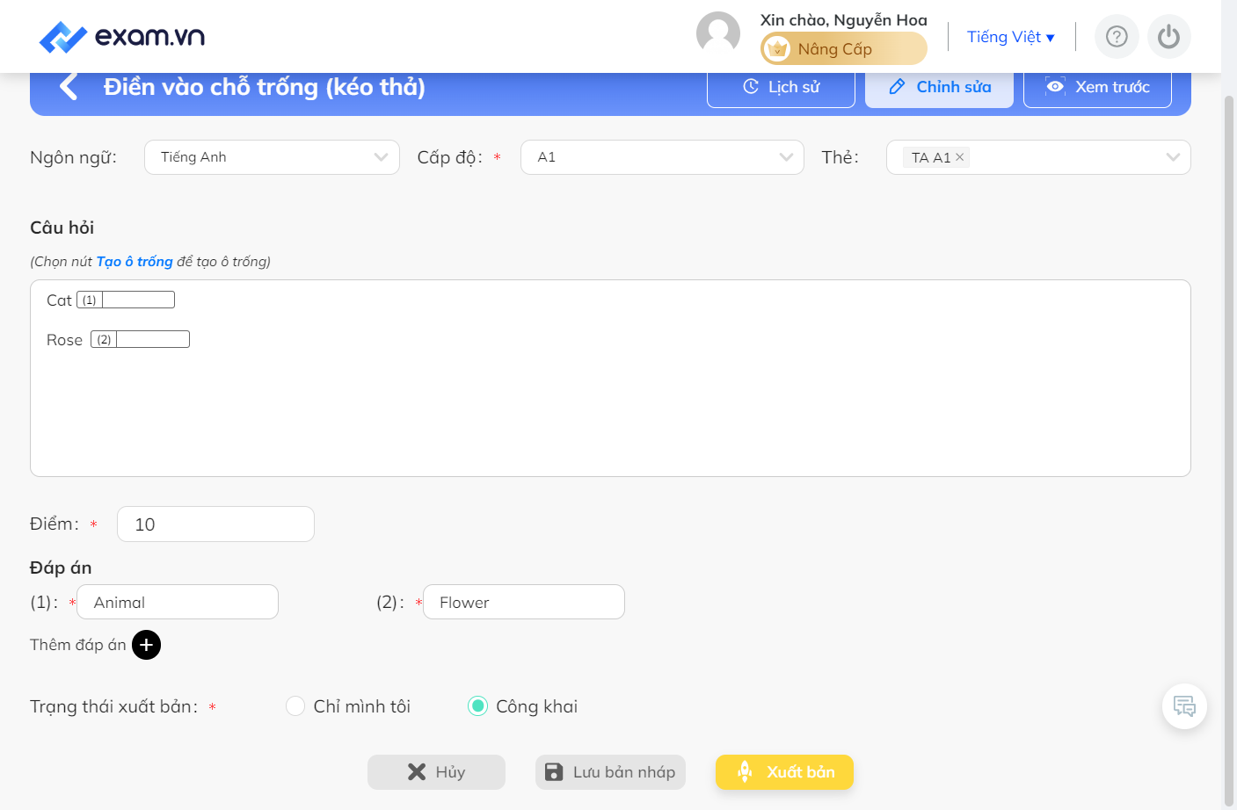Switch to the Chỉnh sửa tab
The height and width of the screenshot is (810, 1237).
pos(939,88)
